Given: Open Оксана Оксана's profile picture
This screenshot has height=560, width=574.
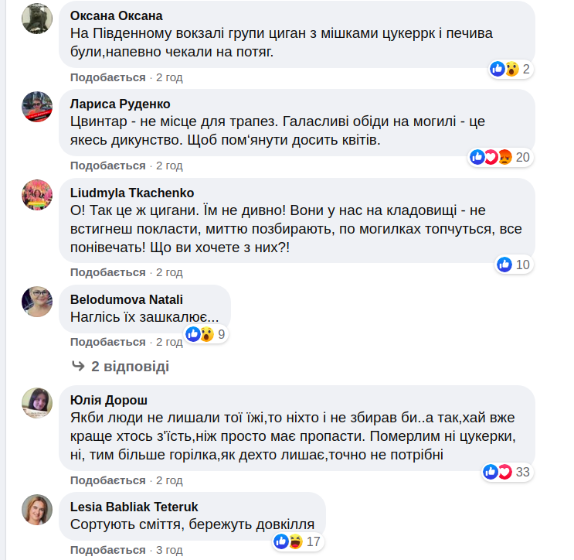Looking at the screenshot, I should coord(37,18).
